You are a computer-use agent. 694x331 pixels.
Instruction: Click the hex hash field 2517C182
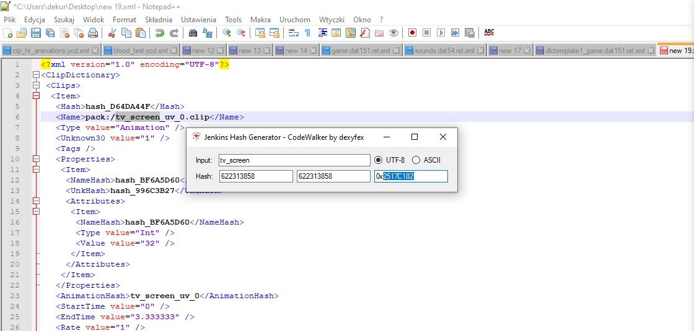tap(411, 176)
